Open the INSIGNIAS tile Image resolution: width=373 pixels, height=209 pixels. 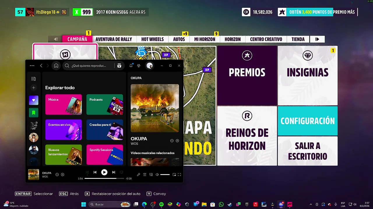[x=308, y=75]
